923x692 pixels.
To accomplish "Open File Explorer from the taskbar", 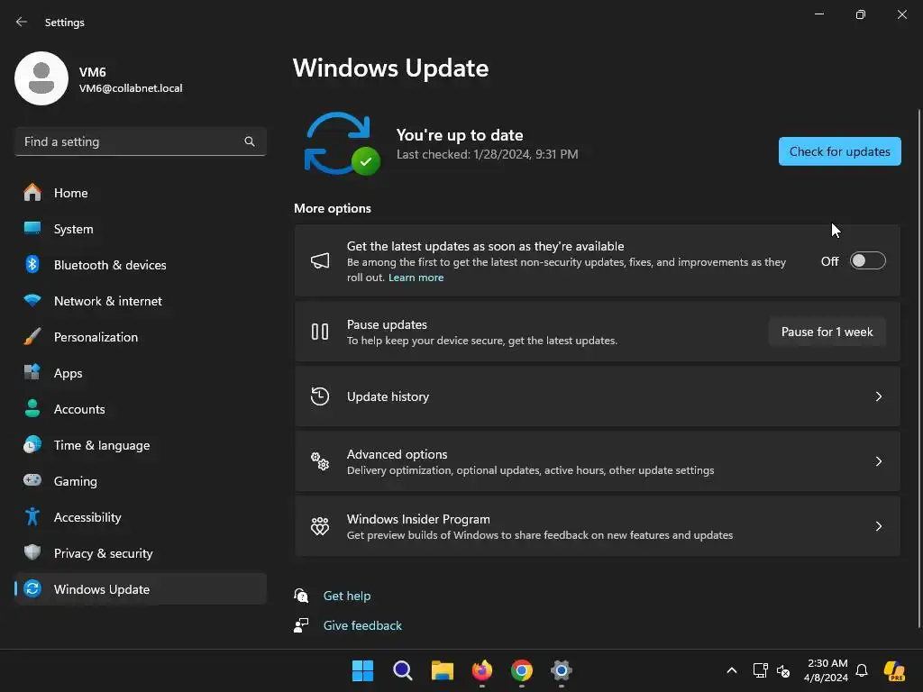I will click(x=442, y=670).
